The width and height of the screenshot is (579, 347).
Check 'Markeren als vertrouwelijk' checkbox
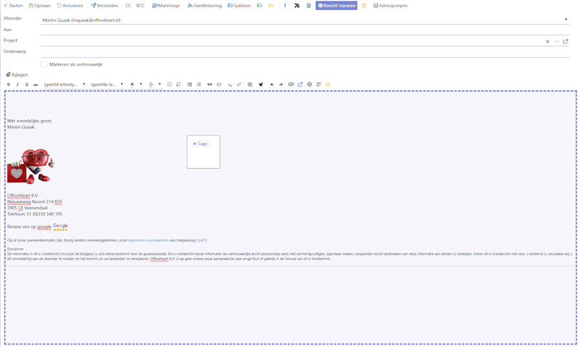(44, 64)
